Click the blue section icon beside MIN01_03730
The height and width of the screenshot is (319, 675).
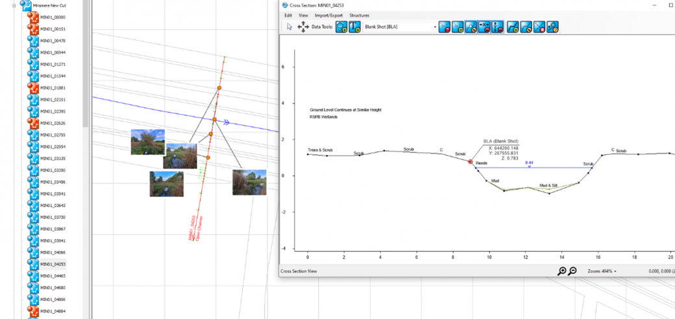(x=33, y=217)
